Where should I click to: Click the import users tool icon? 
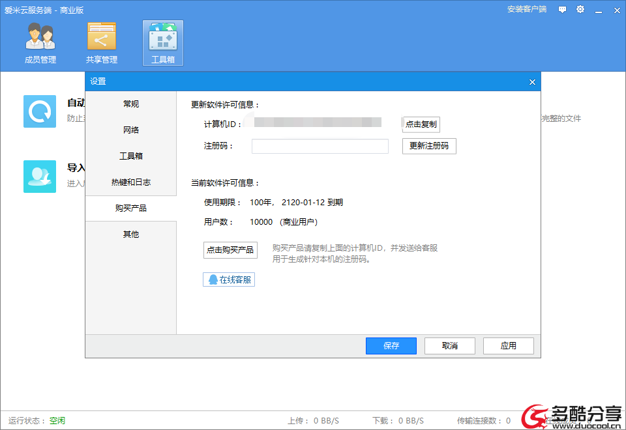click(x=40, y=177)
